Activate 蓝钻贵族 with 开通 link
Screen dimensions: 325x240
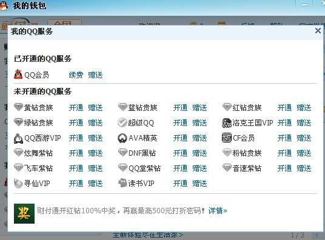pyautogui.click(x=180, y=108)
